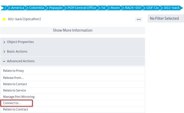The width and height of the screenshot is (184, 113).
Task: Open Manage Port Mirroring
Action: [73, 97]
